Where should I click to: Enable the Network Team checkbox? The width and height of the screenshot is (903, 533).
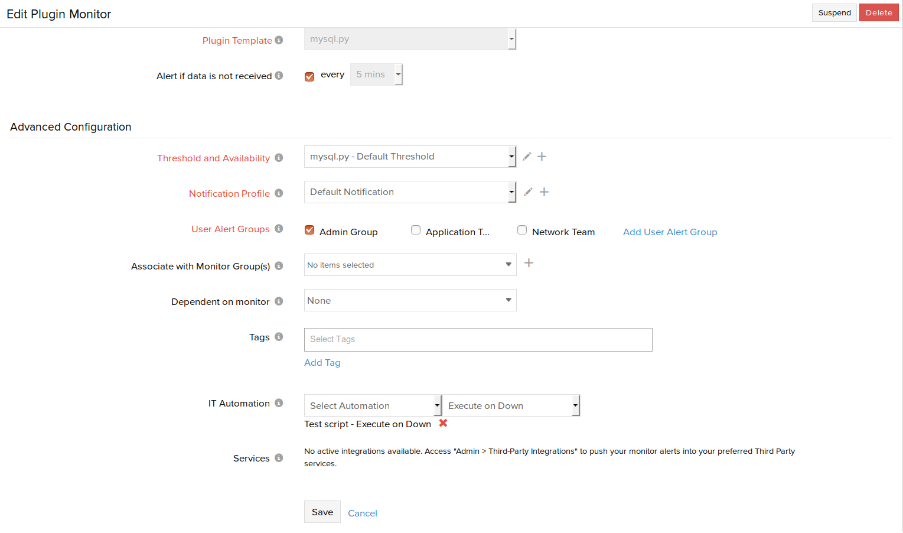pos(522,230)
